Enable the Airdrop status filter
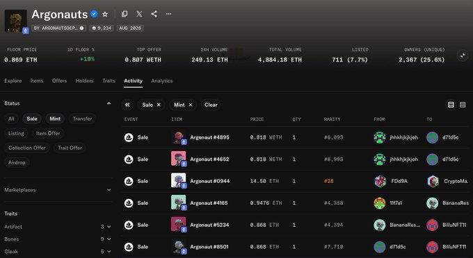The image size is (473, 258). pos(17,162)
